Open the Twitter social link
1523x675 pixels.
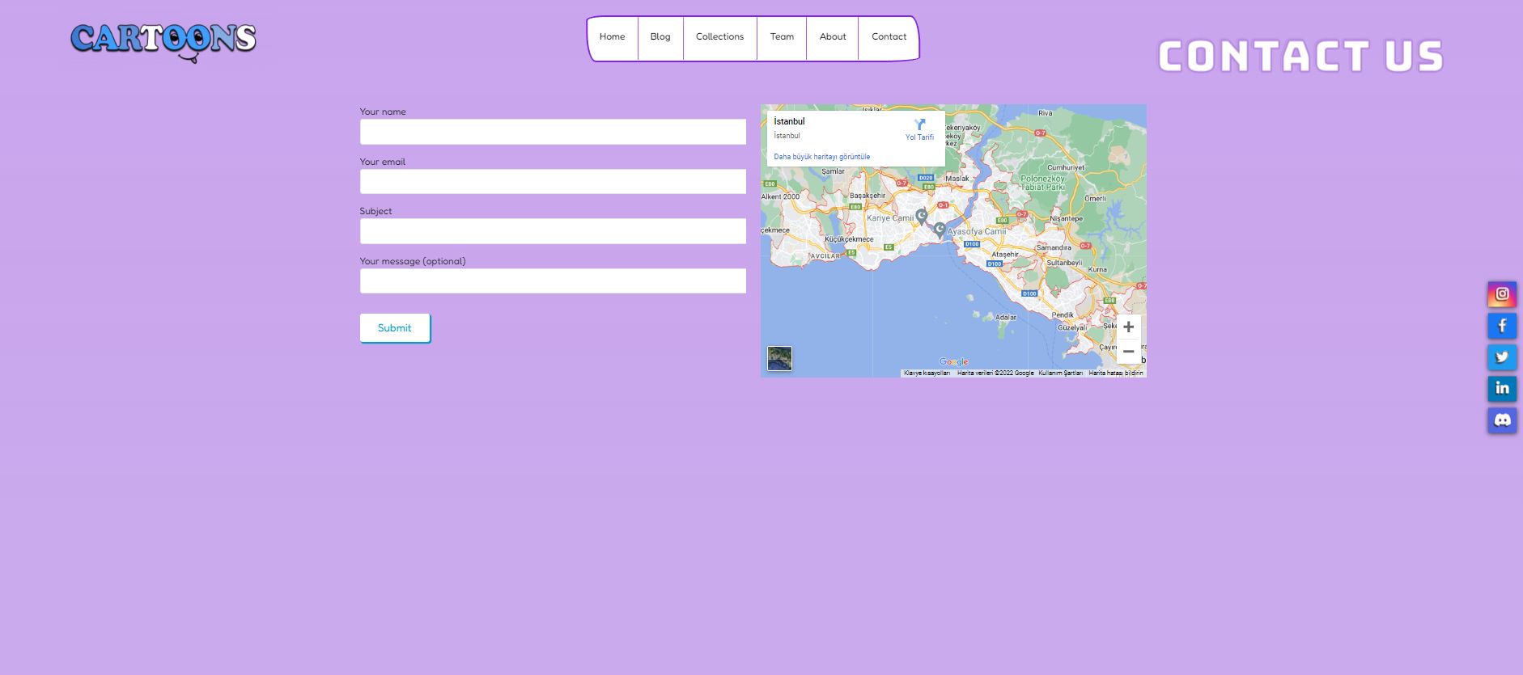coord(1502,357)
